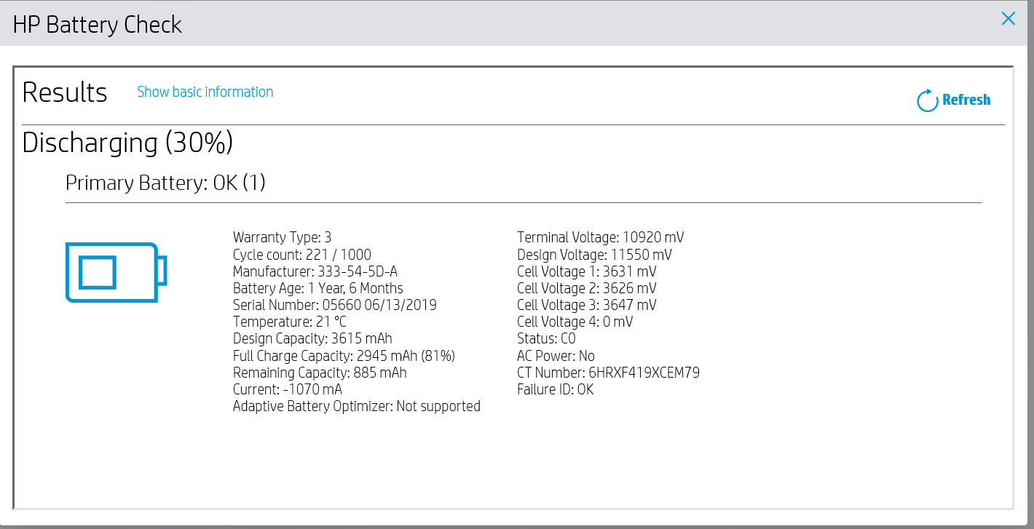1034x529 pixels.
Task: Select Adaptive Battery Optimizer: Not supported line
Action: [357, 406]
